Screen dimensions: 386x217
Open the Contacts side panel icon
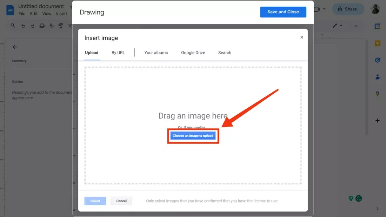point(377,77)
